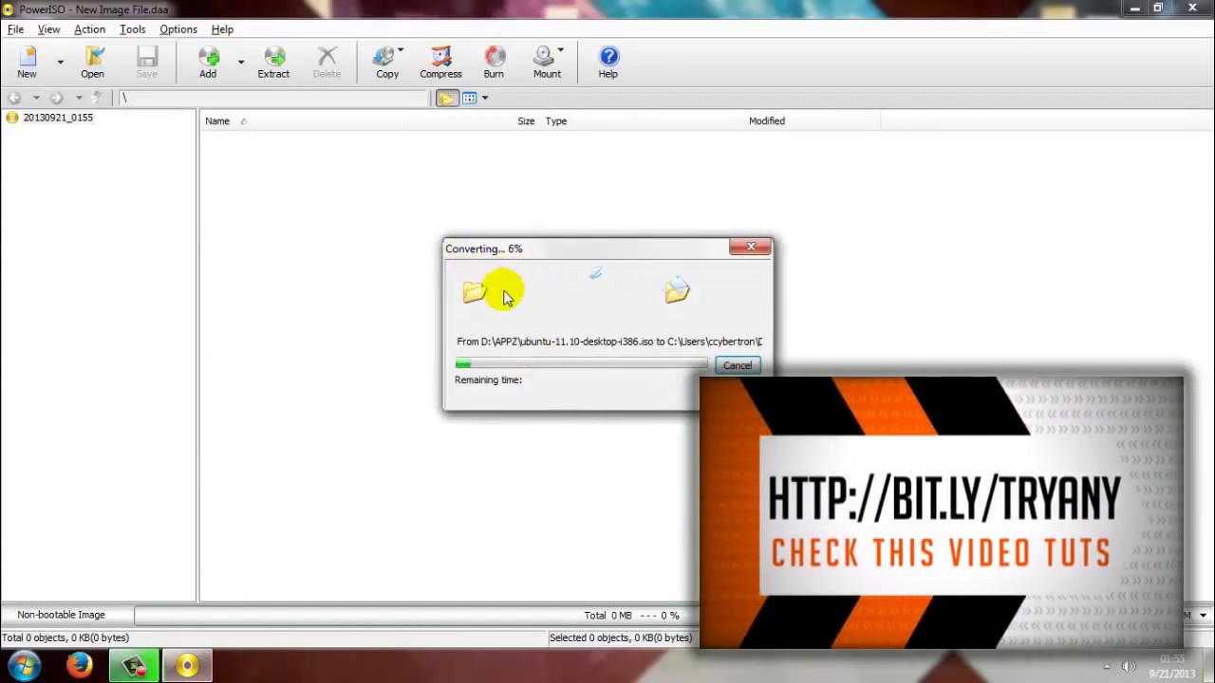1215x683 pixels.
Task: Open the Forward history dropdown arrow
Action: pos(78,98)
